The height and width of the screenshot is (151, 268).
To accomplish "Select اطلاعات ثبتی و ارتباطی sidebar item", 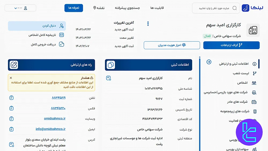I will point(234,64).
